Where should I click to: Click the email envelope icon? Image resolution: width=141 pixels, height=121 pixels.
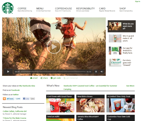pyautogui.click(x=31, y=78)
